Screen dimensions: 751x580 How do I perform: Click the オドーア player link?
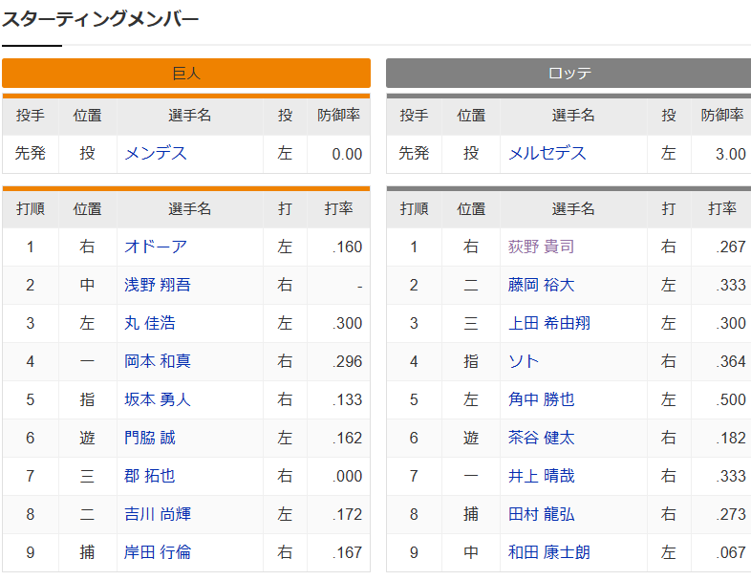point(156,247)
